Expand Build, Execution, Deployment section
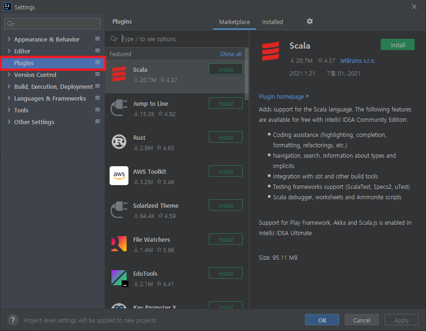Screen dimensions: 426x331 coord(9,86)
